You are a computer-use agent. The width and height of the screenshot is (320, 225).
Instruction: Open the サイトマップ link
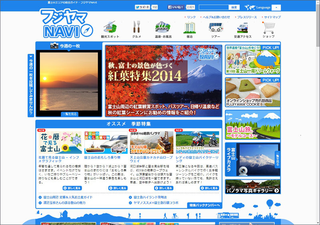pyautogui.click(x=272, y=17)
